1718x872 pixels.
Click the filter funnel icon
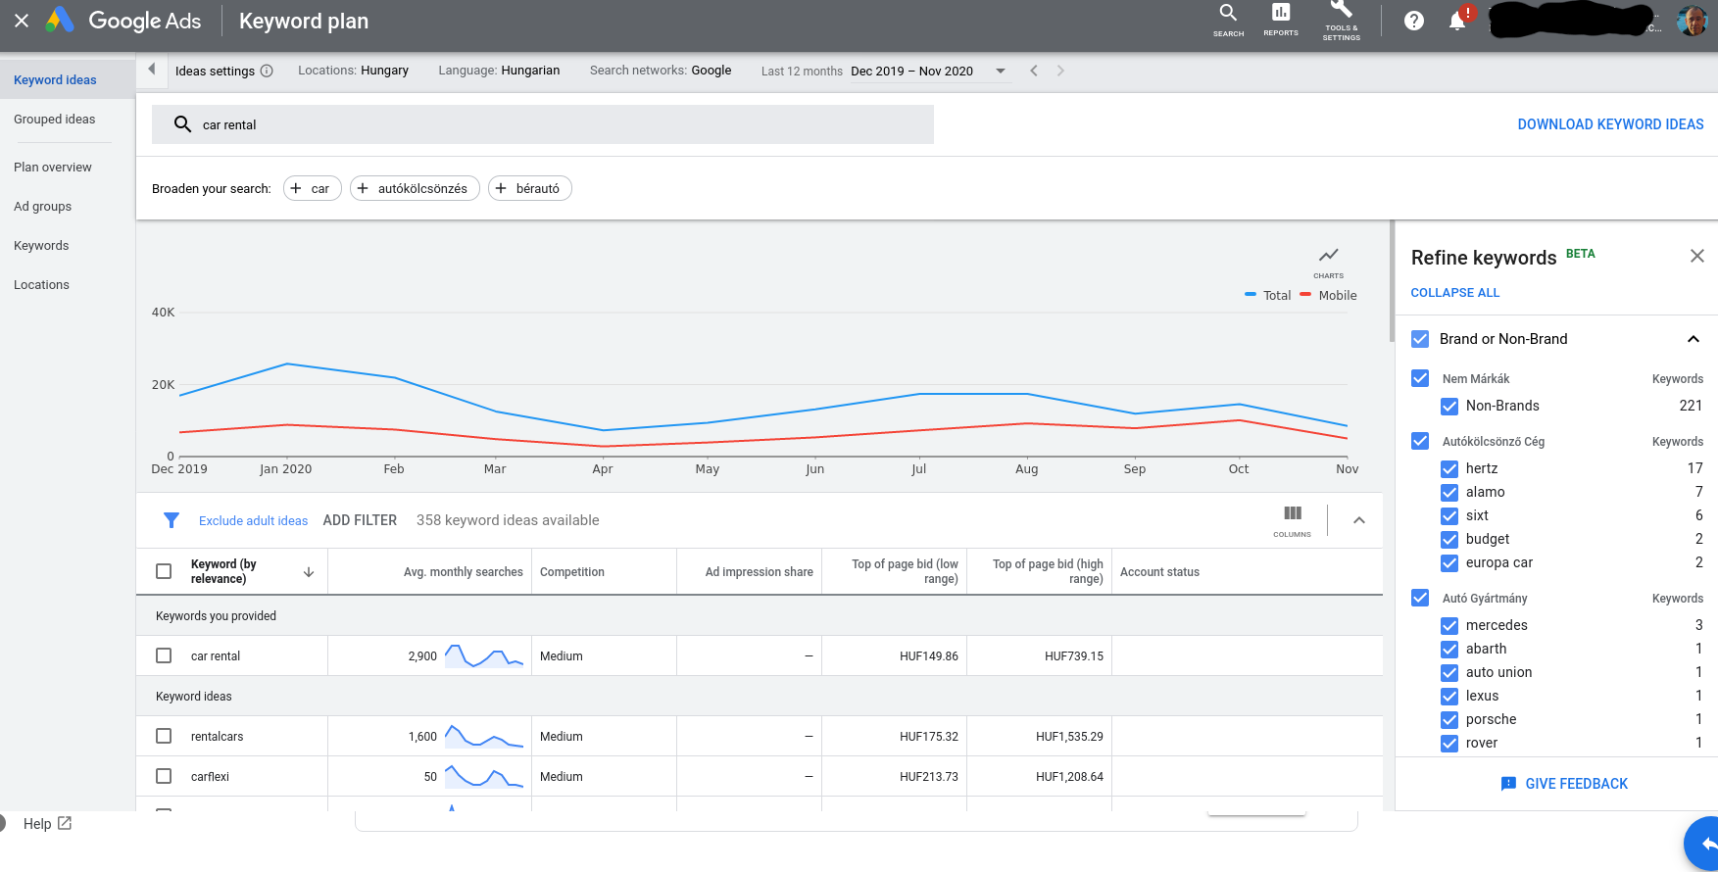[x=172, y=520]
